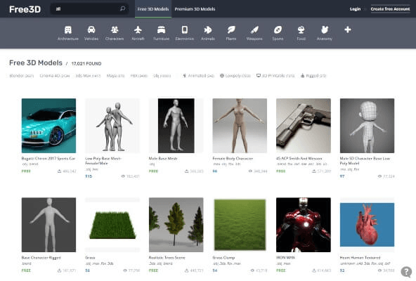Open Base Character Rigged thumbnail
This screenshot has height=281, width=416.
pyautogui.click(x=48, y=225)
